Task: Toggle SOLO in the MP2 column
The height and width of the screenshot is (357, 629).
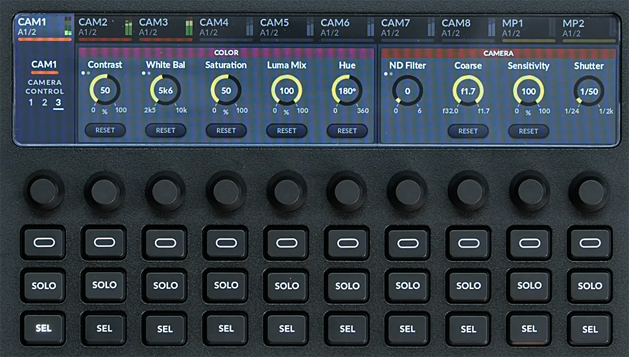Action: [590, 286]
